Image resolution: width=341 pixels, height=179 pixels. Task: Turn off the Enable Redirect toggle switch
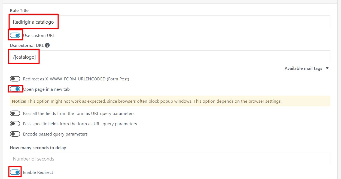[15, 172]
